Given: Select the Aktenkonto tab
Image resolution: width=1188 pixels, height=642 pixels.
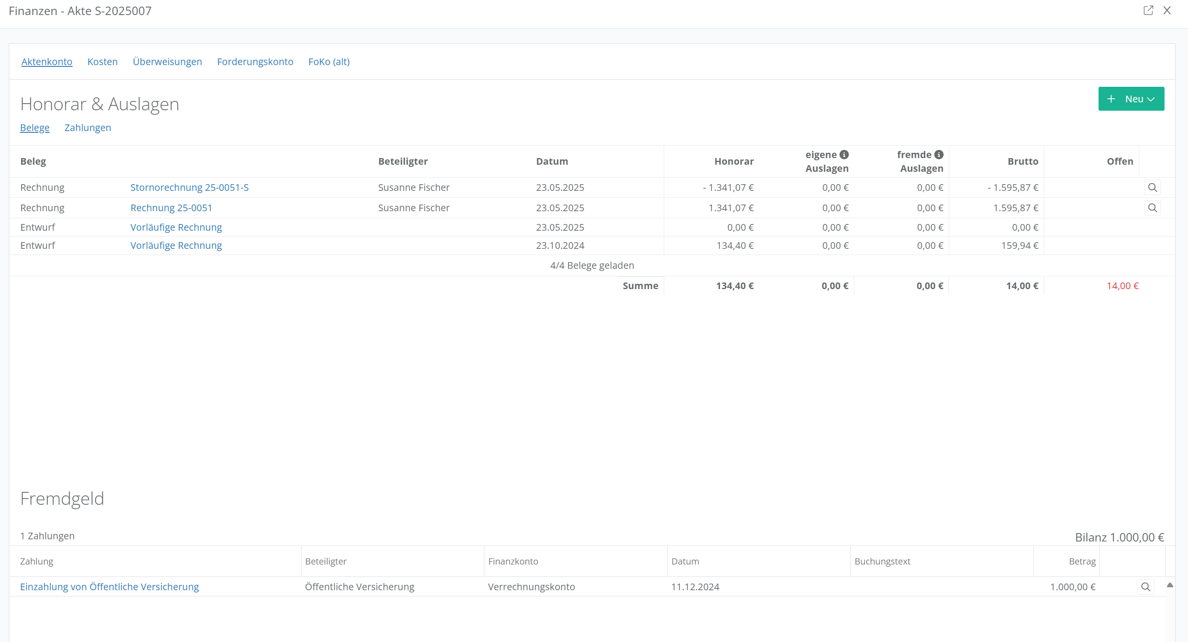Looking at the screenshot, I should click(46, 62).
